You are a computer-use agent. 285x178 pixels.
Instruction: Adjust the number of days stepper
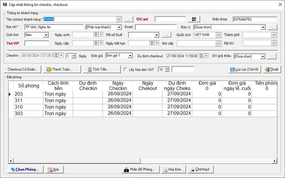coord(74,56)
